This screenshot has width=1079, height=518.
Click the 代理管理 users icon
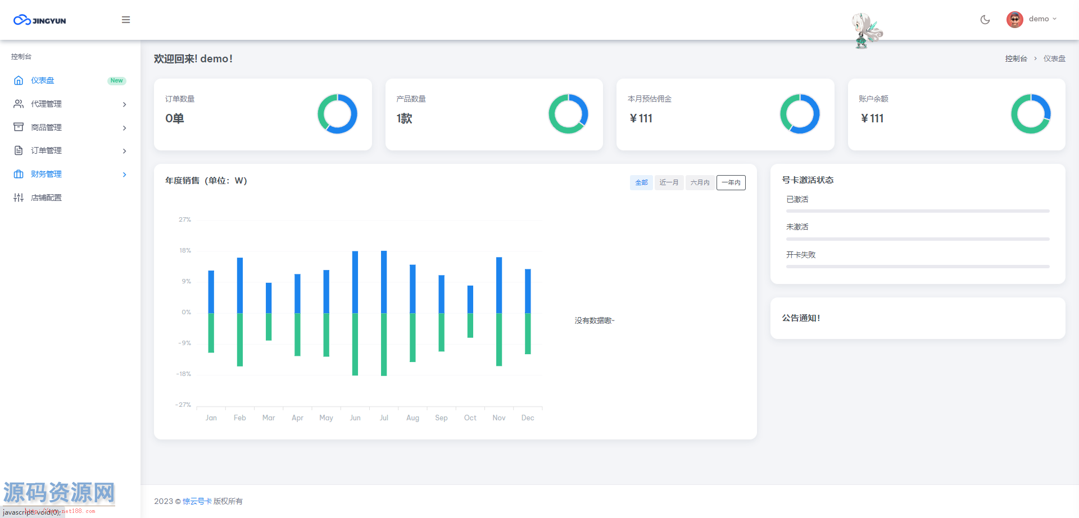pos(19,104)
